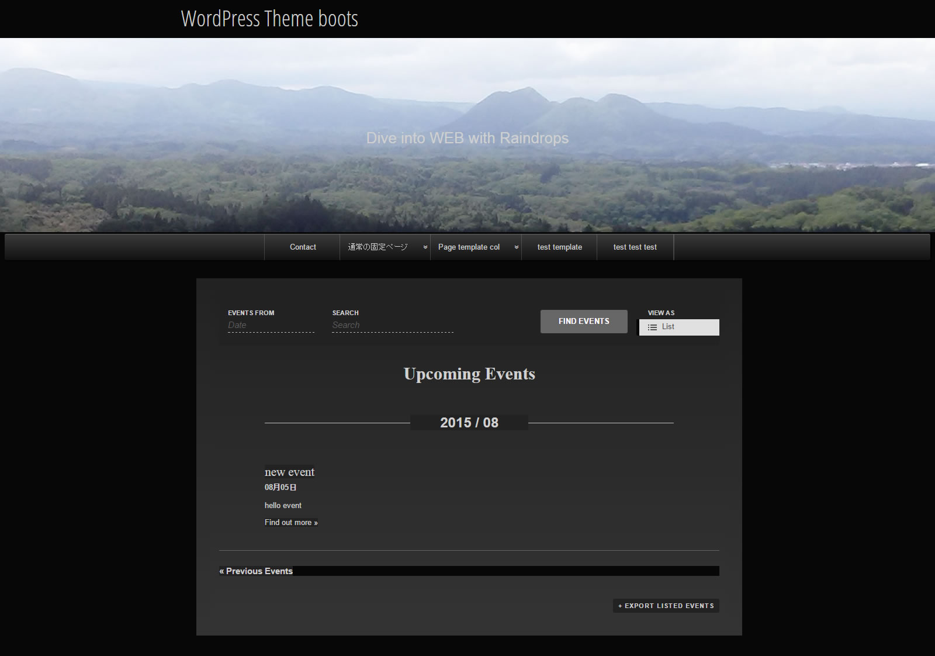The width and height of the screenshot is (935, 656).
Task: Open the Contact menu item
Action: coord(303,247)
